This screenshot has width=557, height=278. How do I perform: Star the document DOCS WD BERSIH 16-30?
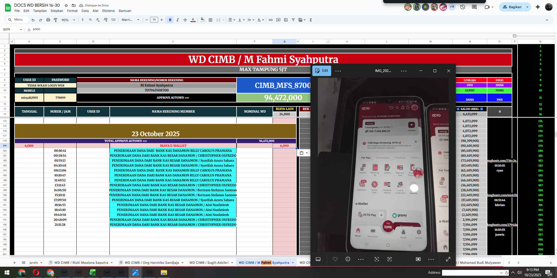[x=66, y=6]
